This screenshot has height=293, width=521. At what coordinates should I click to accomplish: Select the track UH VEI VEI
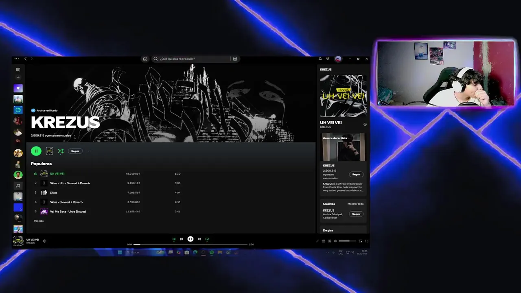tap(57, 174)
